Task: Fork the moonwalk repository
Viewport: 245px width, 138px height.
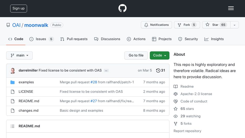Action: 187,25
